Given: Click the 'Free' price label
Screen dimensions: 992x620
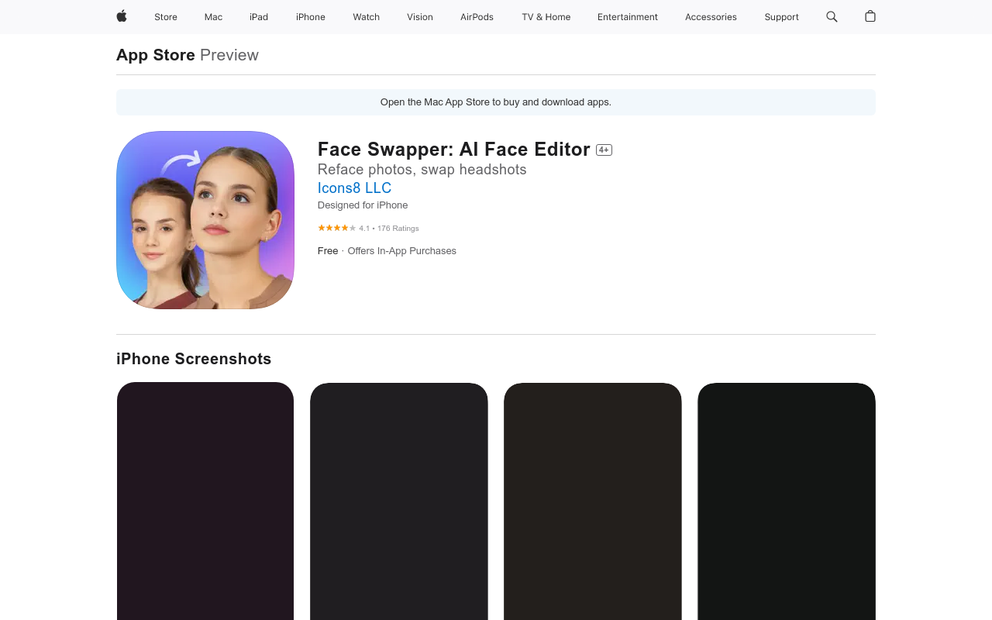Looking at the screenshot, I should pos(328,251).
